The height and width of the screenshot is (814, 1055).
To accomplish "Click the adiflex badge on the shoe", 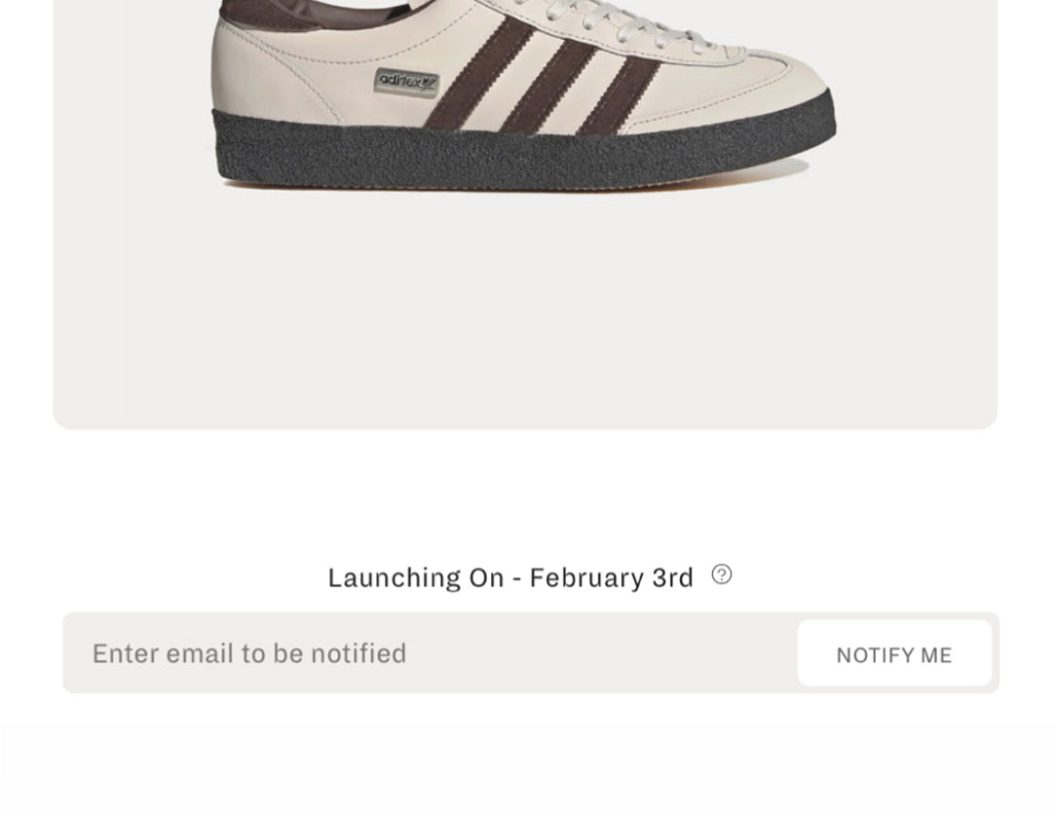I will 406,83.
